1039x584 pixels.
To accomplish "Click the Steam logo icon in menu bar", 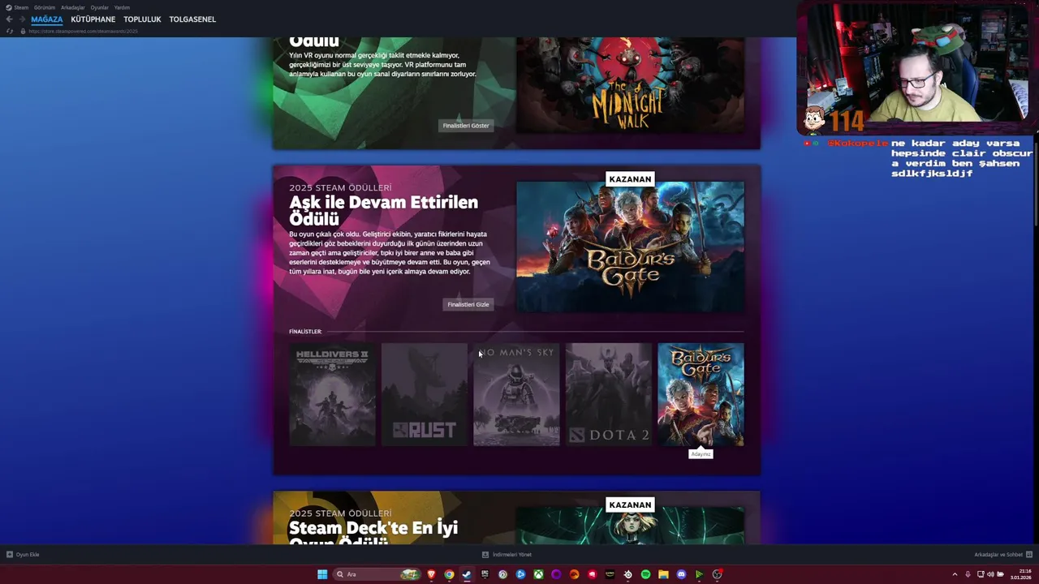I will pyautogui.click(x=9, y=7).
